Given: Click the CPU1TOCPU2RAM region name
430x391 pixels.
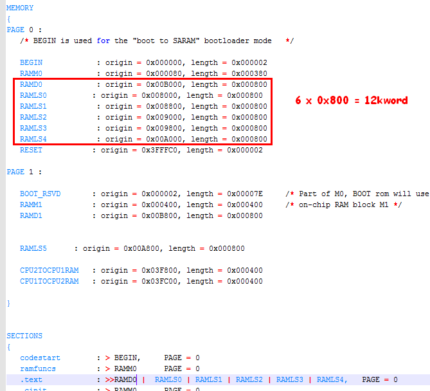Looking at the screenshot, I should click(x=49, y=282).
